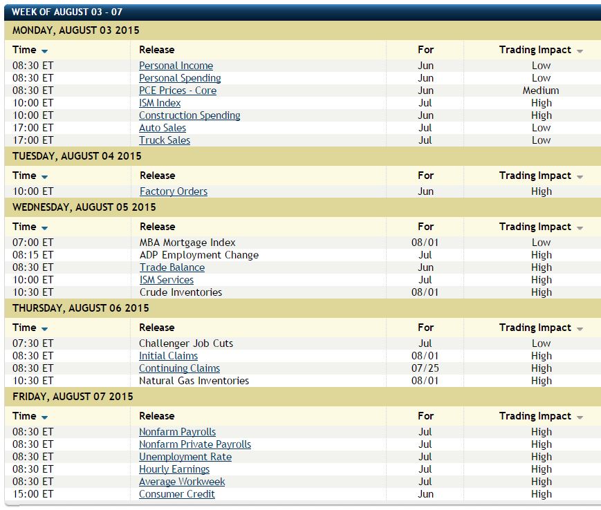Screen dimensions: 601x510
Task: Open the Consumer Credit link
Action: 176,494
